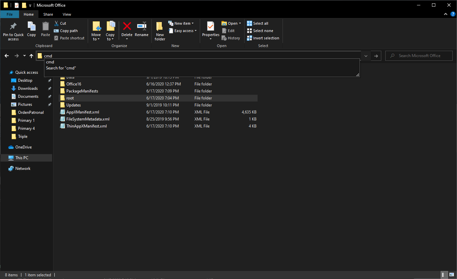Viewport: 457px width, 279px height.
Task: Create a New folder
Action: [x=160, y=31]
